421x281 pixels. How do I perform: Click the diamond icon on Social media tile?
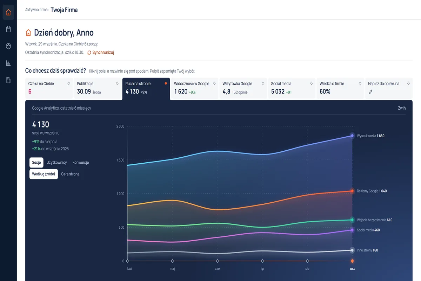tap(311, 84)
